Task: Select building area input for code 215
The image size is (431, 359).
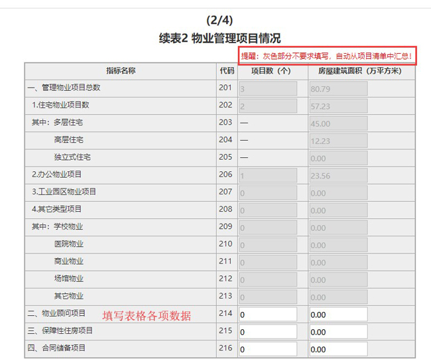Action: pos(338,331)
